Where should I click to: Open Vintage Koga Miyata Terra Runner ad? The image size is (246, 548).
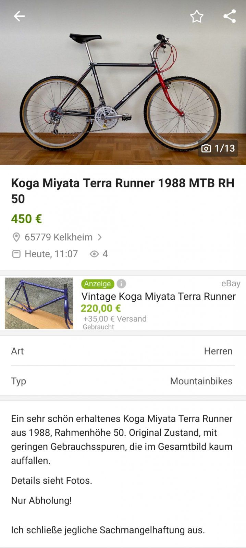158,296
